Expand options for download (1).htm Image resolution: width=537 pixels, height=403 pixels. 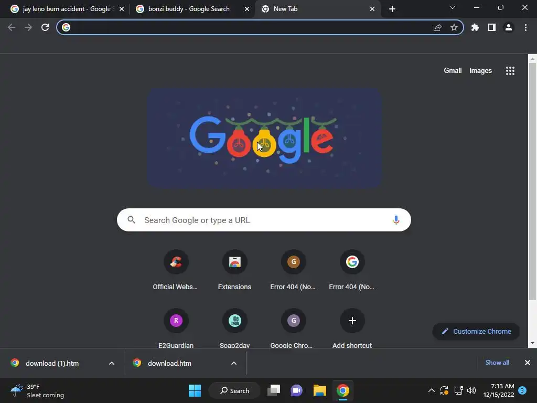(112, 363)
